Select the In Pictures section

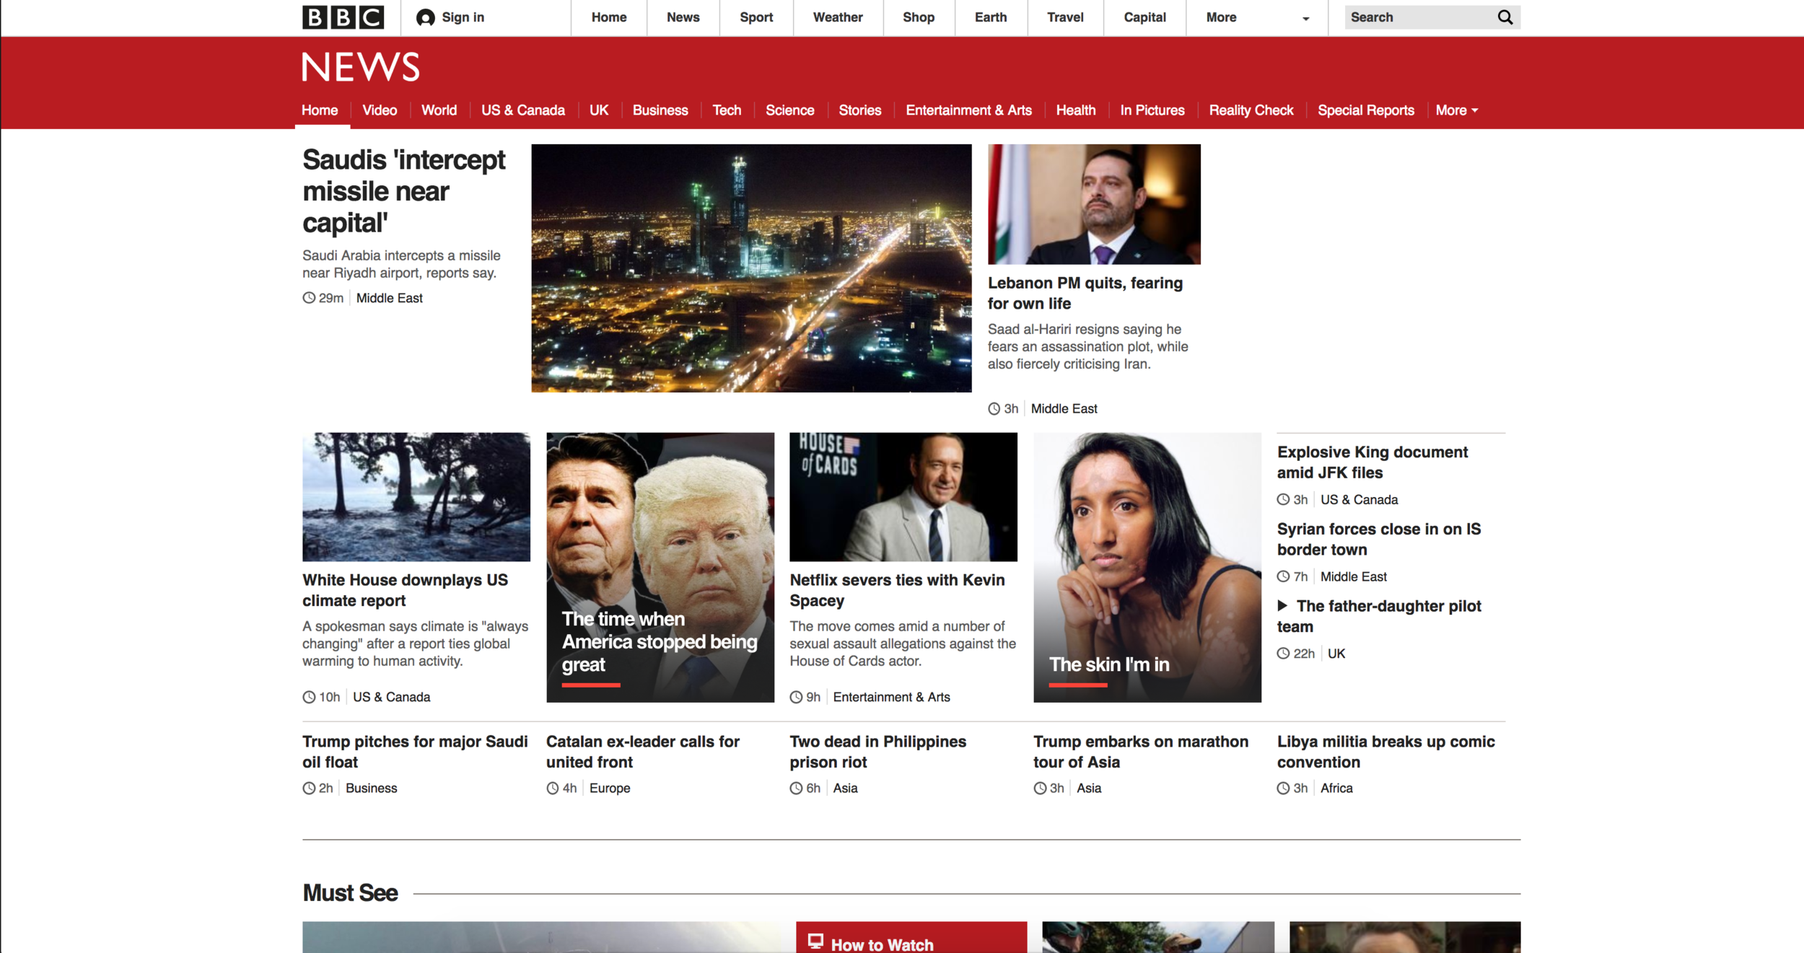1152,110
